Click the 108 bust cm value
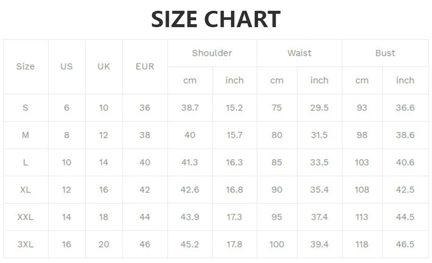 [x=362, y=190]
